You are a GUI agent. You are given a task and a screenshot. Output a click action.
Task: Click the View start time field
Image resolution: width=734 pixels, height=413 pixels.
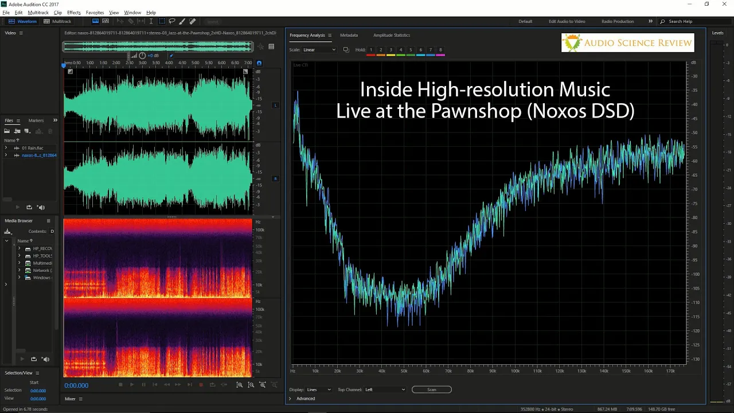[38, 398]
